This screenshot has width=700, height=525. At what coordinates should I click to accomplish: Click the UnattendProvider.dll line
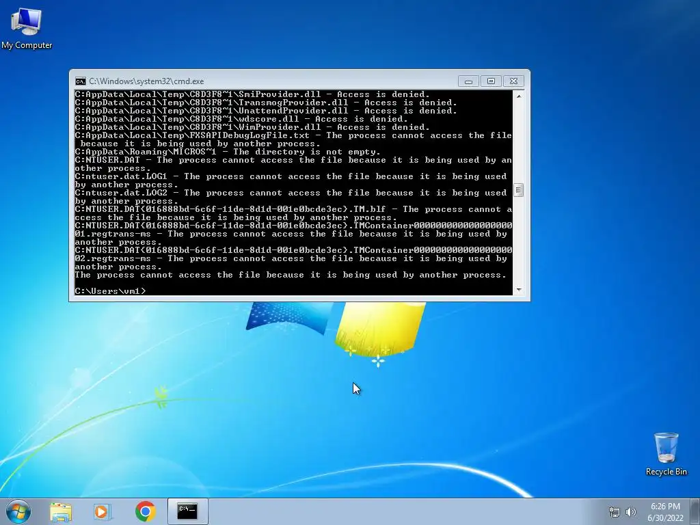pos(266,111)
